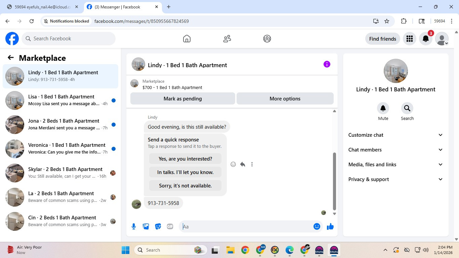This screenshot has height=258, width=459.
Task: Click the conversation scroll-down arrow
Action: click(334, 214)
